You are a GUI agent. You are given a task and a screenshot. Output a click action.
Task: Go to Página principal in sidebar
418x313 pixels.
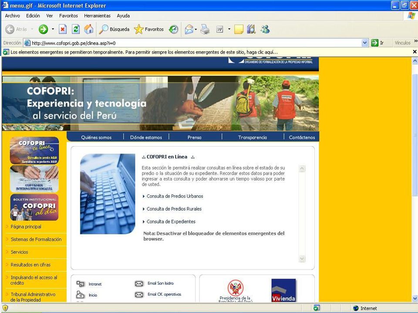26,227
